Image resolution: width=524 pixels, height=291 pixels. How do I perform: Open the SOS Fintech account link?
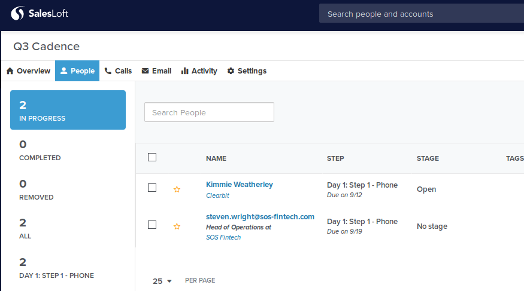coord(223,237)
